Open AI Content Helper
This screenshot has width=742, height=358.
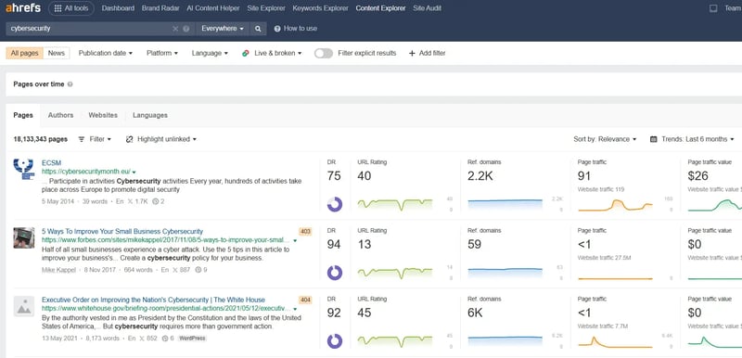(213, 8)
